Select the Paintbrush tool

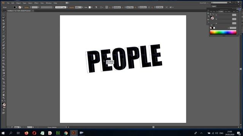point(3,39)
